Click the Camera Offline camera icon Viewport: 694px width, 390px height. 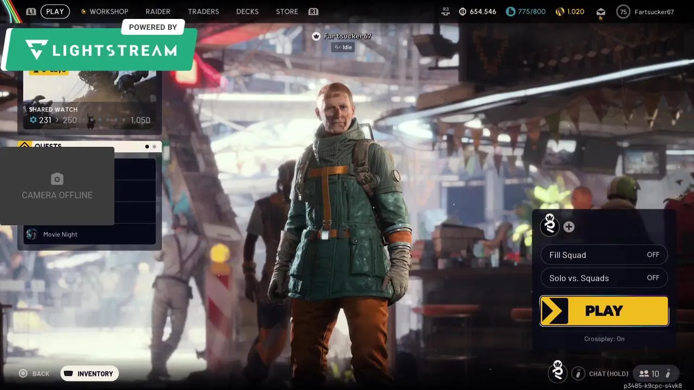57,179
